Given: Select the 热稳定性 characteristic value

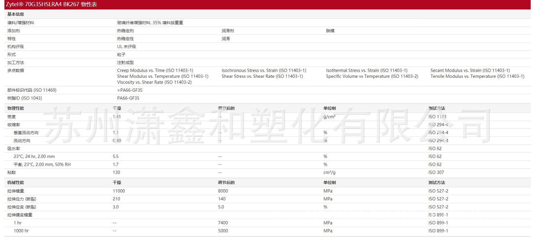Looking at the screenshot, I should (125, 39).
